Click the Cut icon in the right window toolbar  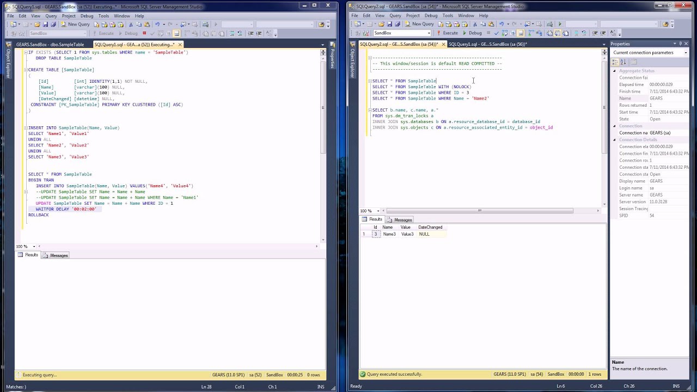pos(475,24)
